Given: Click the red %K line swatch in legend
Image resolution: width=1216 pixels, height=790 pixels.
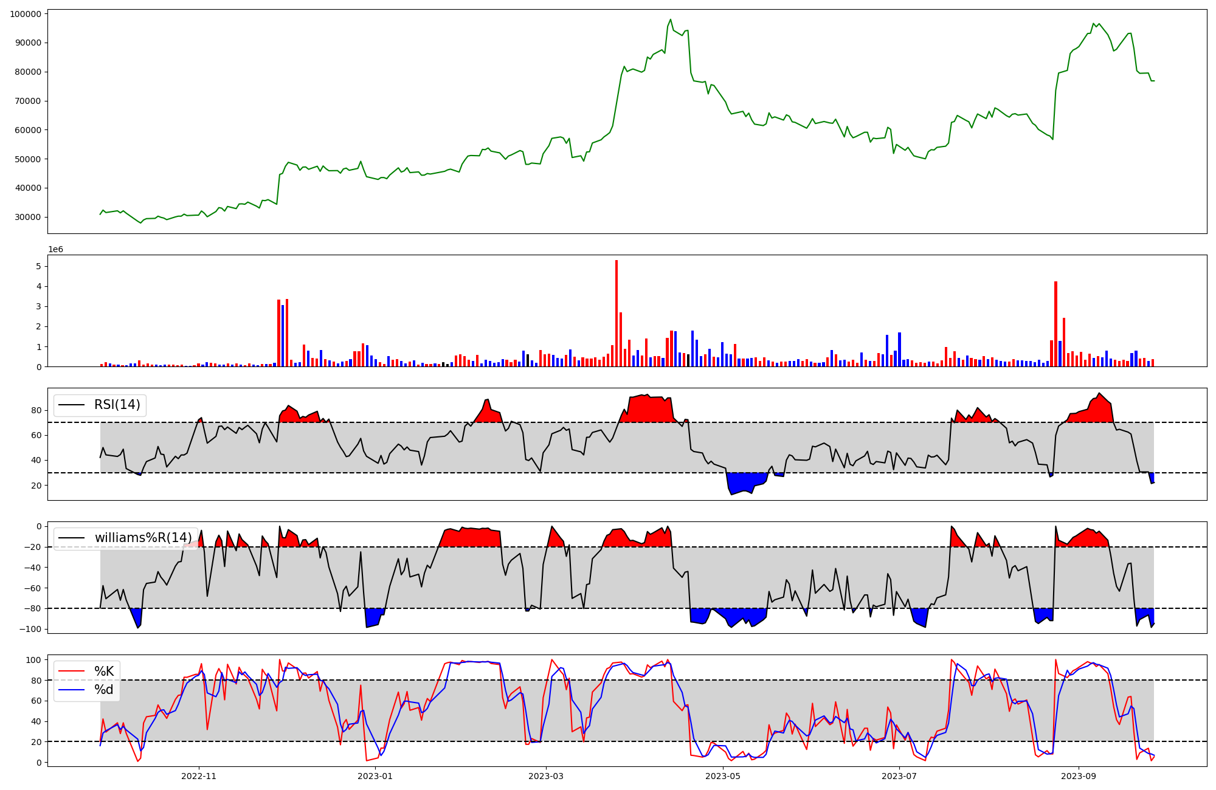Looking at the screenshot, I should [71, 671].
